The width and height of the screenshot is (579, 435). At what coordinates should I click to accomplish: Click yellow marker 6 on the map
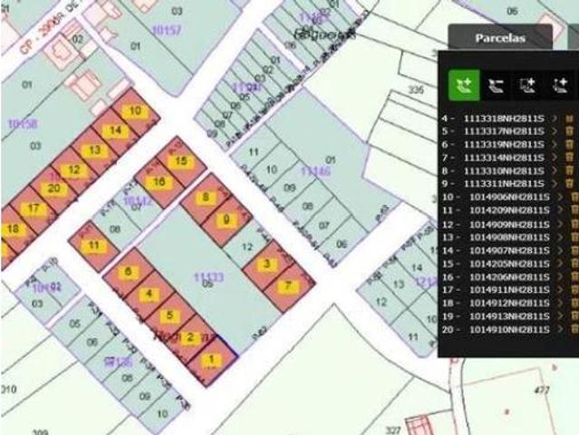(x=128, y=272)
